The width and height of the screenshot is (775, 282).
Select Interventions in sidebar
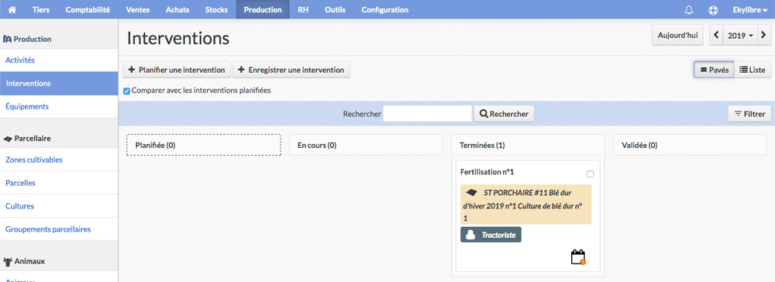[59, 84]
